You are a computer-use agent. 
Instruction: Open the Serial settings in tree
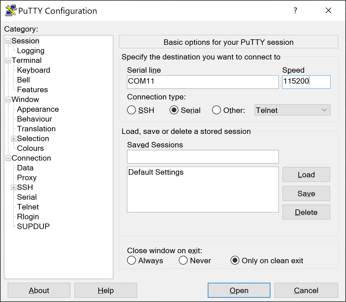(27, 197)
